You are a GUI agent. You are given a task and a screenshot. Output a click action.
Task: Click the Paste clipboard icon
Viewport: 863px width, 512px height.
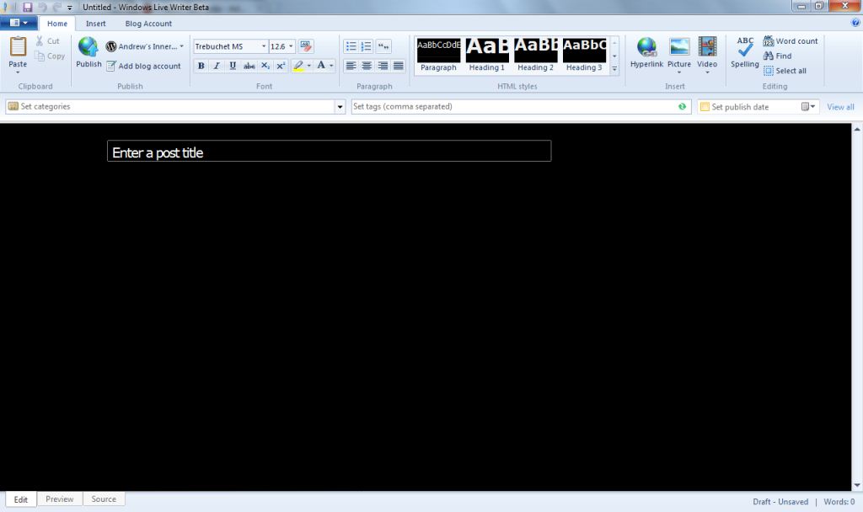18,47
